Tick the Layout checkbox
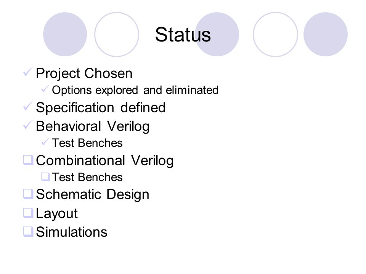Image resolution: width=366 pixels, height=274 pixels. (28, 213)
